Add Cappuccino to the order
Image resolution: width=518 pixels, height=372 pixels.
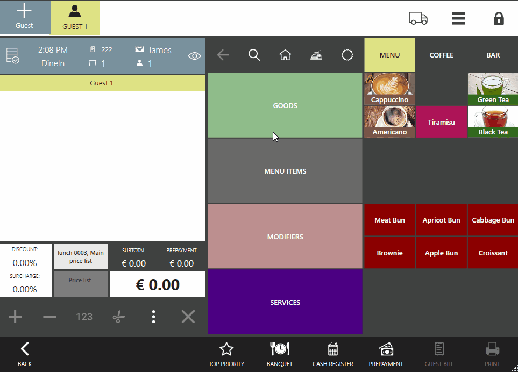(389, 89)
